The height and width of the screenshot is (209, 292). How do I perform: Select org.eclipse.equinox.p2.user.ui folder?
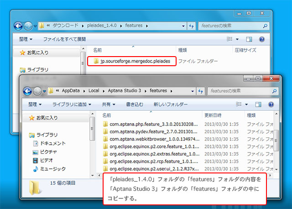[x=151, y=169]
